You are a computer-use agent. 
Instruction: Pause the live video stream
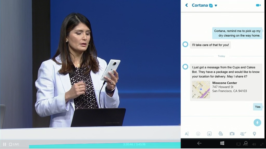tap(5, 144)
